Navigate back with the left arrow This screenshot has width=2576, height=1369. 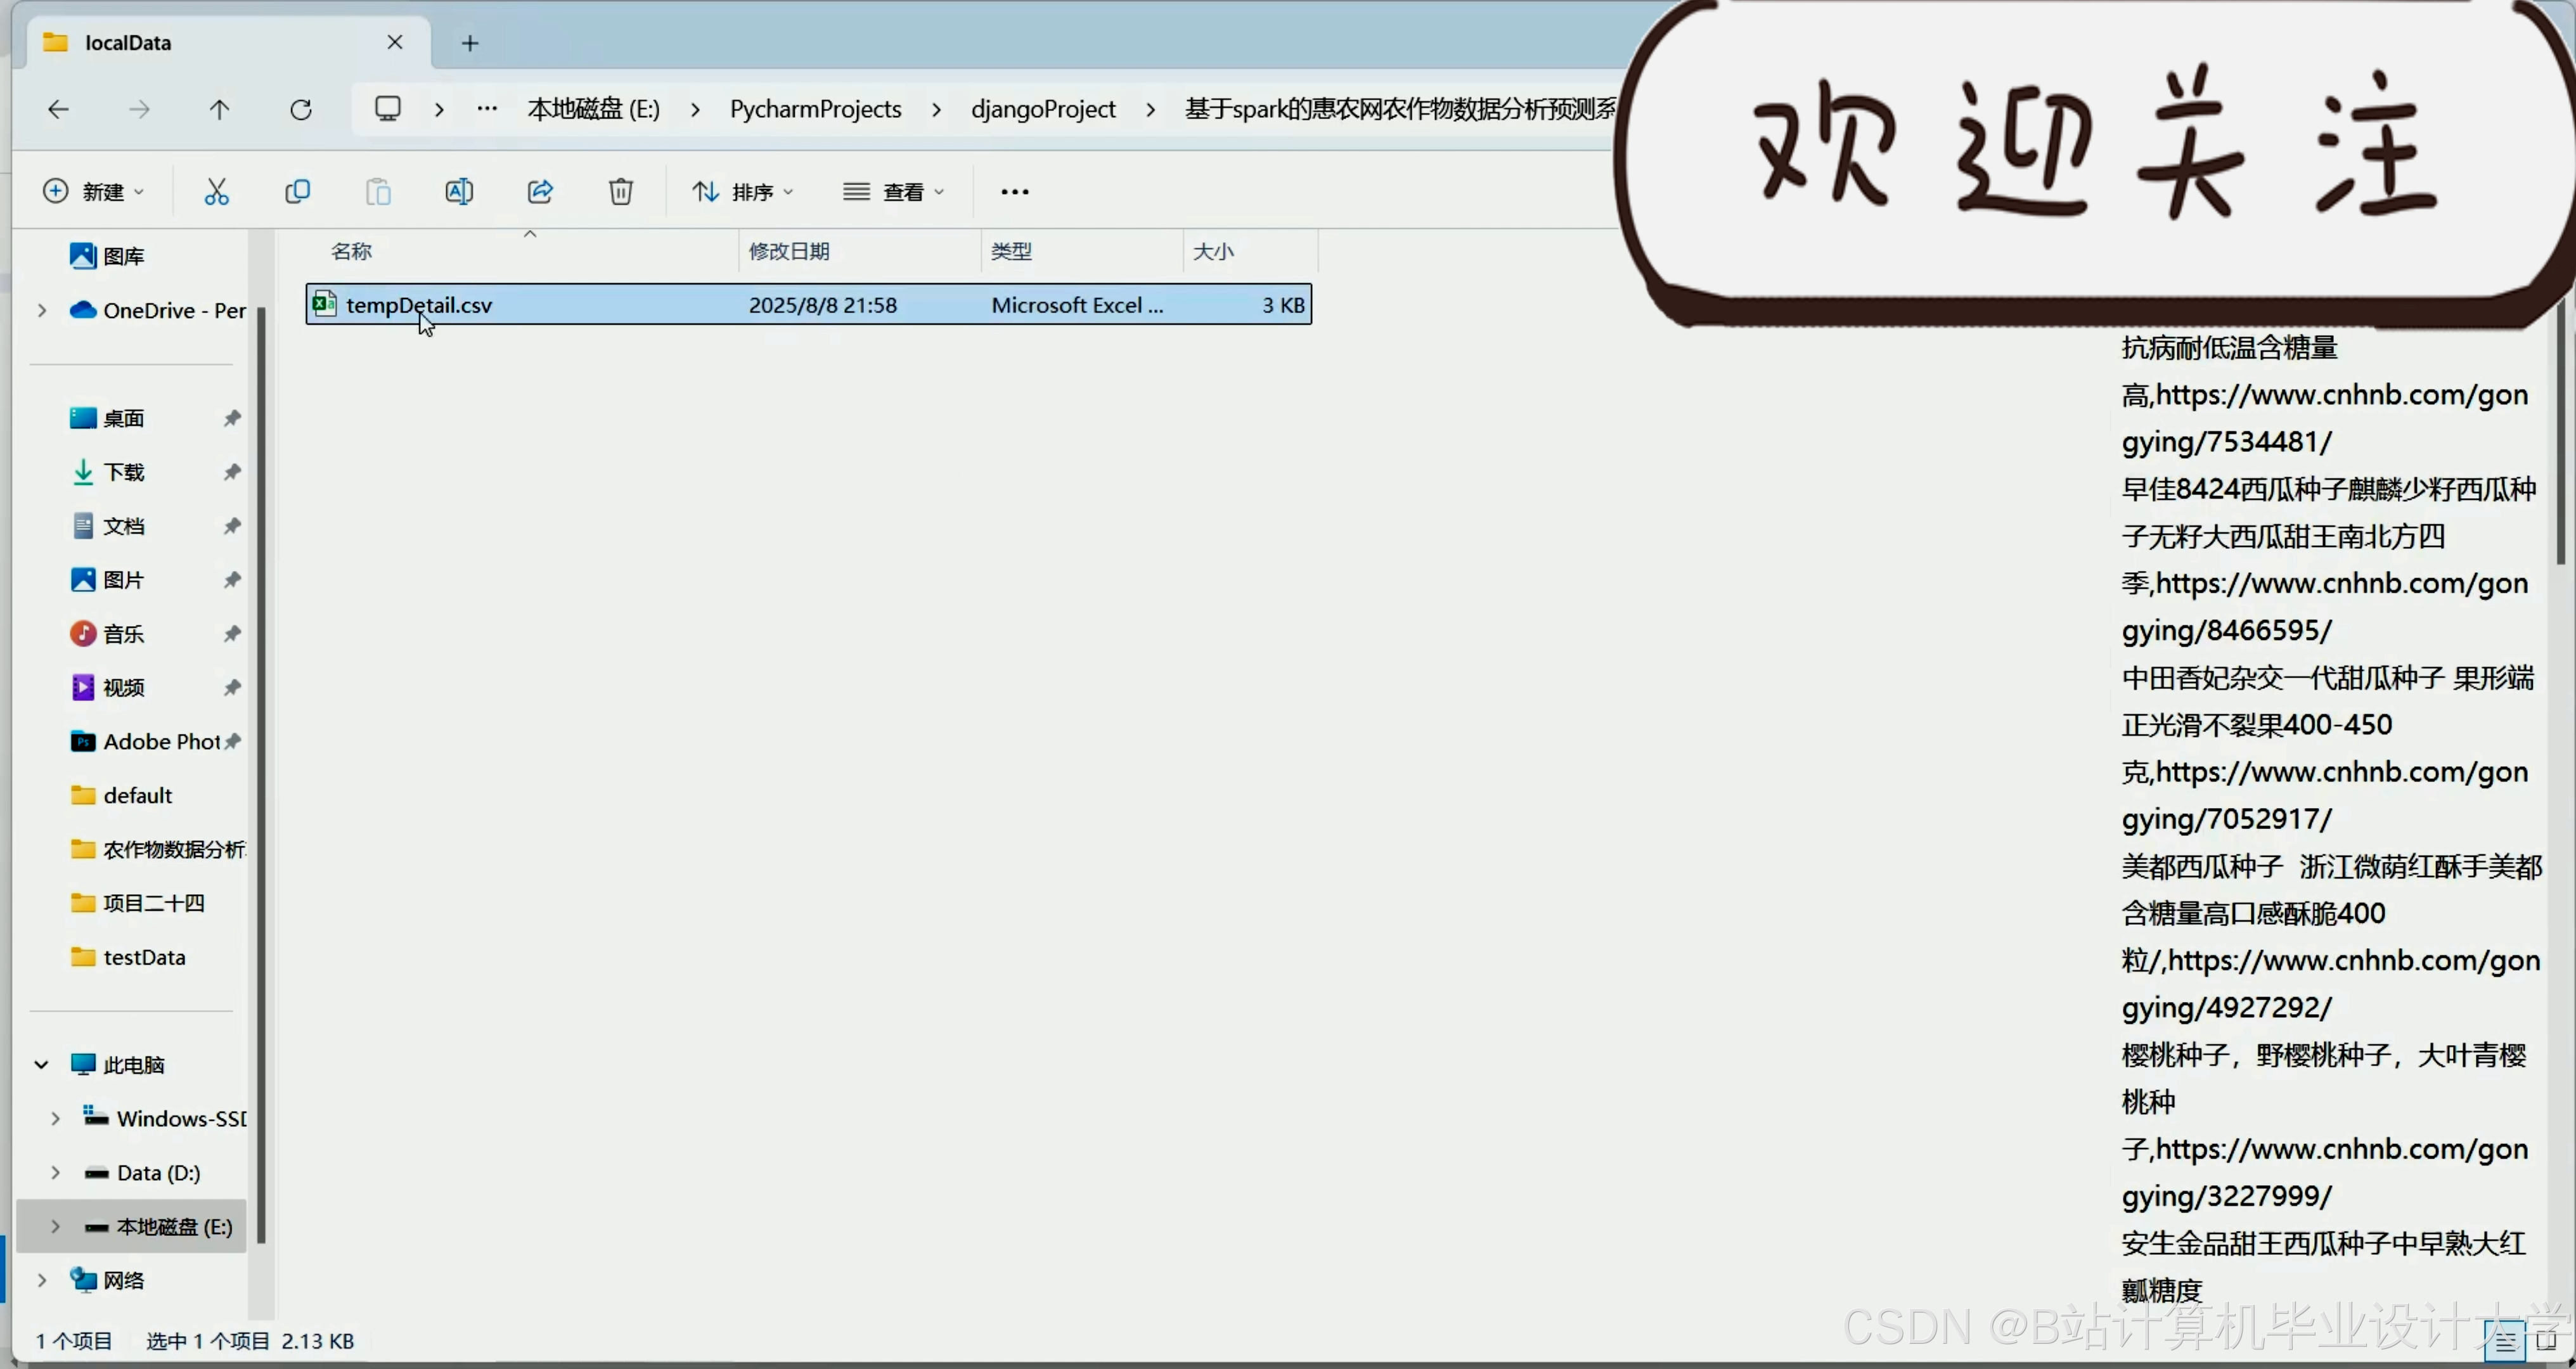tap(59, 109)
